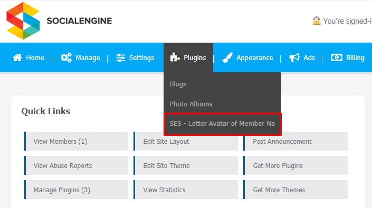
Task: Go to Get More Plugins
Action: (x=295, y=165)
